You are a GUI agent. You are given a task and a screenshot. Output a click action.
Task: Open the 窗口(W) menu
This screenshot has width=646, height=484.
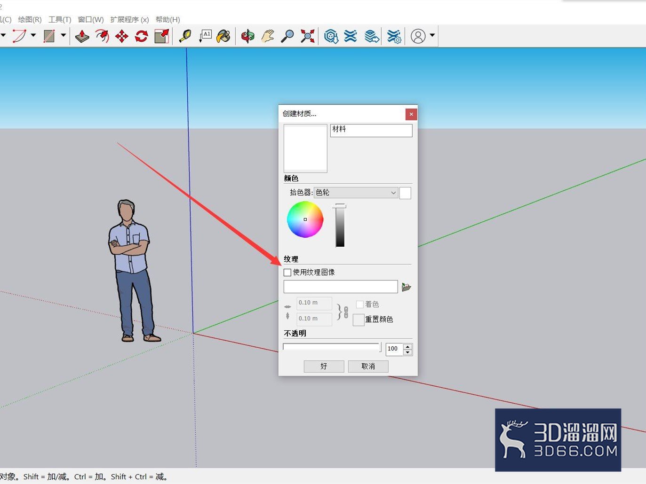pos(91,19)
